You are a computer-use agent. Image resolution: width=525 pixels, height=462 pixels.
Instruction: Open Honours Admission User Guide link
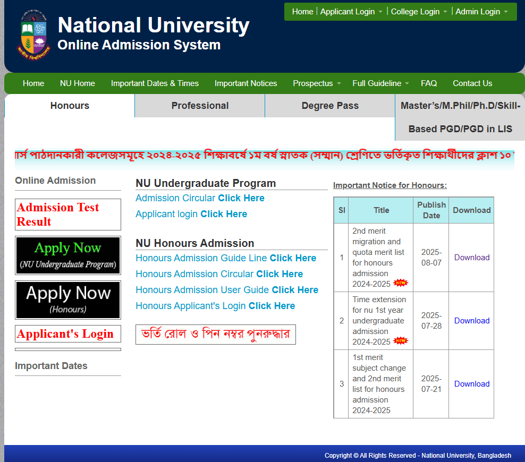click(x=227, y=290)
